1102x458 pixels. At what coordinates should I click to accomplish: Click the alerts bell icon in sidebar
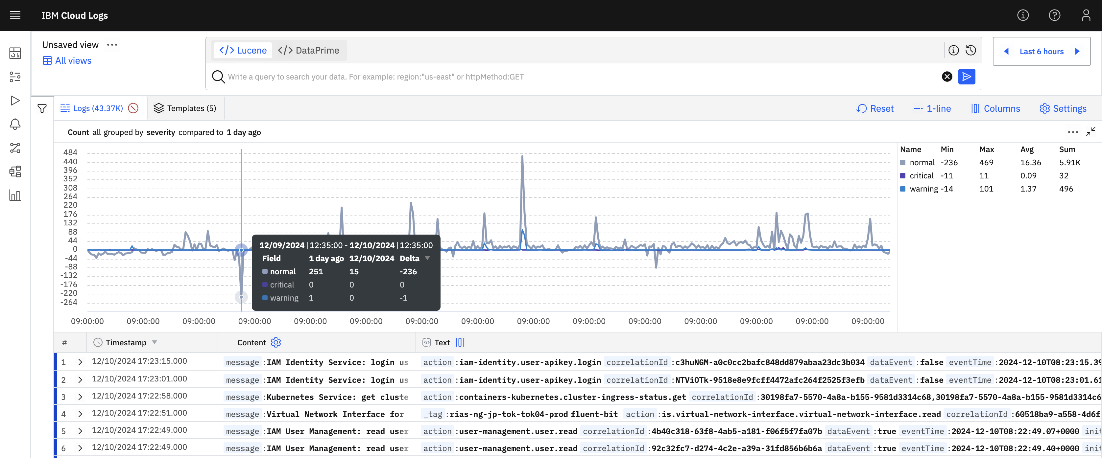click(15, 125)
